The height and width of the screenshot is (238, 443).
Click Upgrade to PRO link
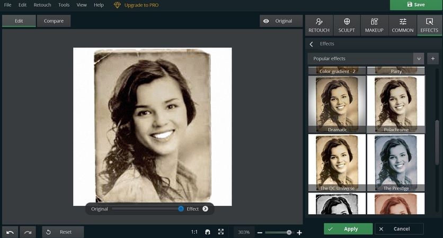tap(141, 5)
